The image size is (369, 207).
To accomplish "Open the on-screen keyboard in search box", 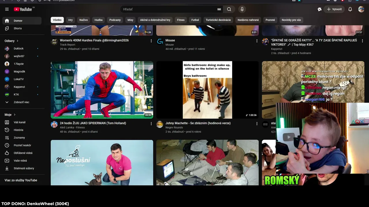I will 219,9.
